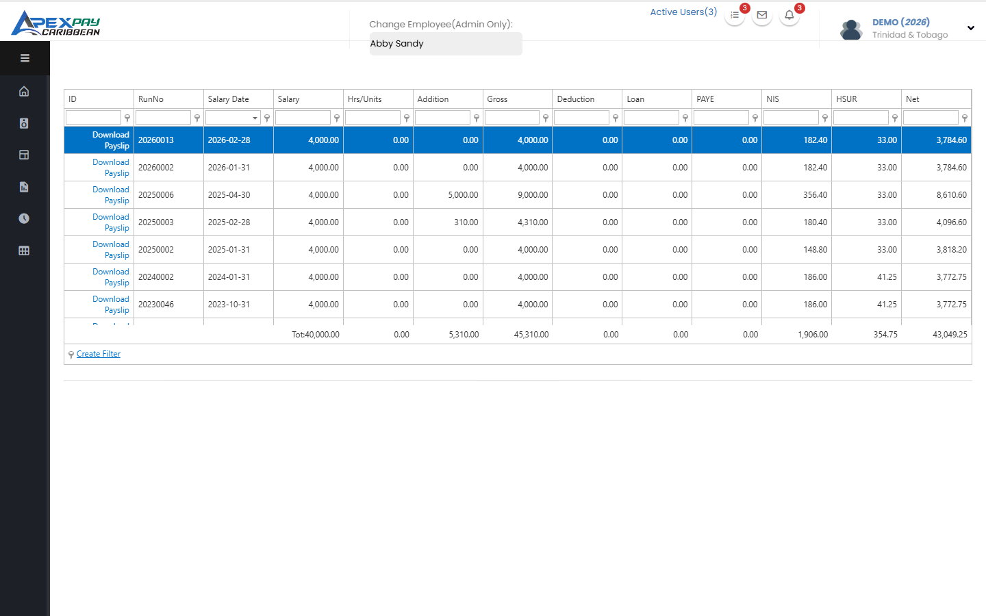Open filter options for ID column
The width and height of the screenshot is (986, 616).
click(x=127, y=118)
